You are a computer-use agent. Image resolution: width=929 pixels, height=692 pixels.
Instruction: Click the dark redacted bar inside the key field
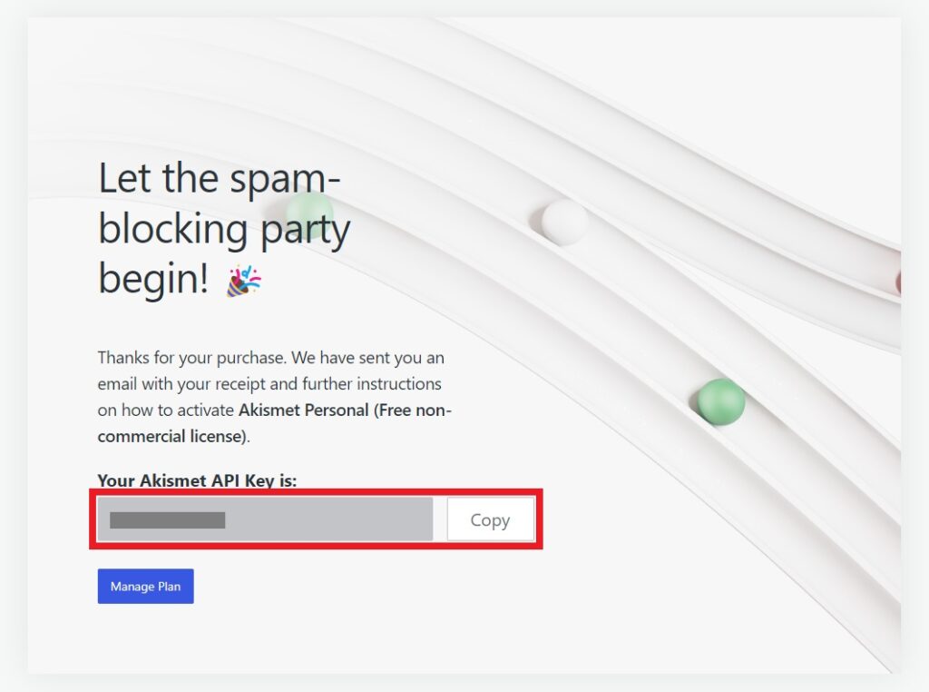click(x=168, y=520)
